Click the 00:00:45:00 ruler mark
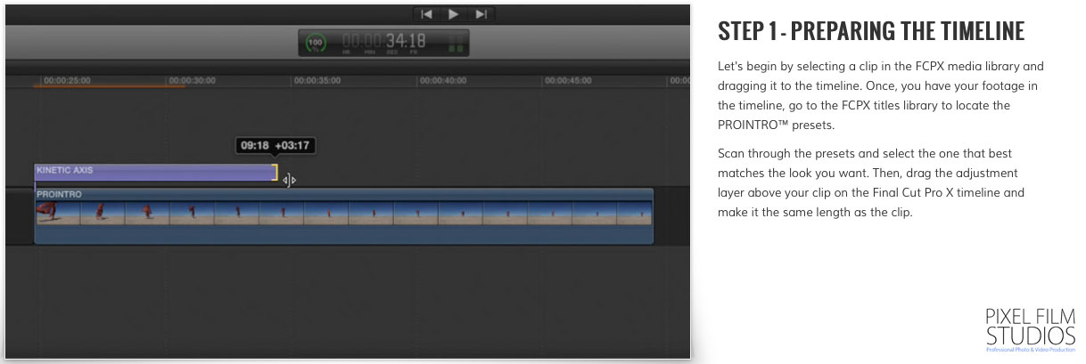Viewport: 1086px width, 364px height. 567,80
